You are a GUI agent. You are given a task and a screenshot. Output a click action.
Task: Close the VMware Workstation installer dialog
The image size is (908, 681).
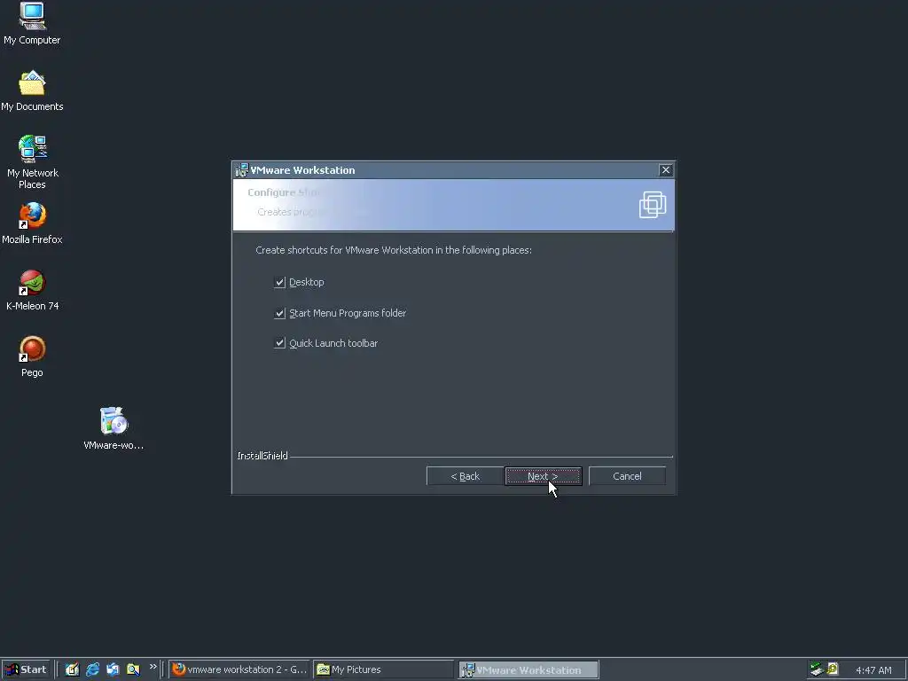tap(666, 169)
